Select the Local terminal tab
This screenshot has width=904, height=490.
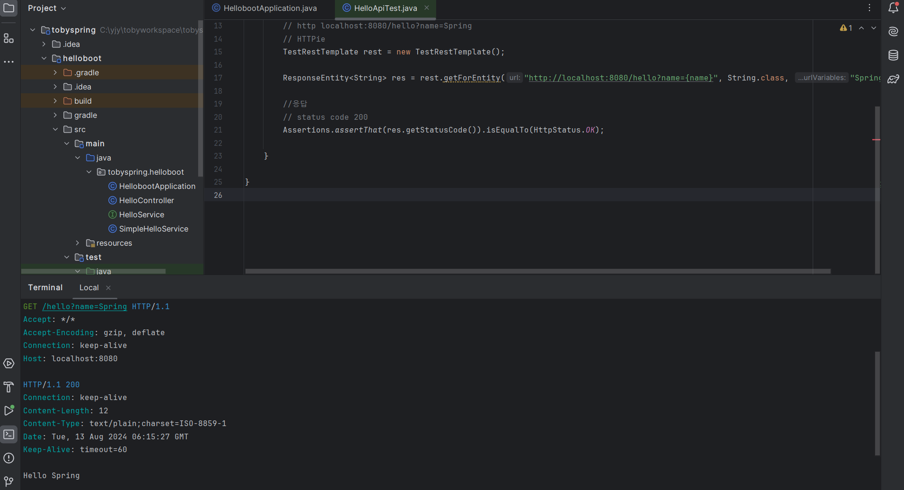(89, 288)
